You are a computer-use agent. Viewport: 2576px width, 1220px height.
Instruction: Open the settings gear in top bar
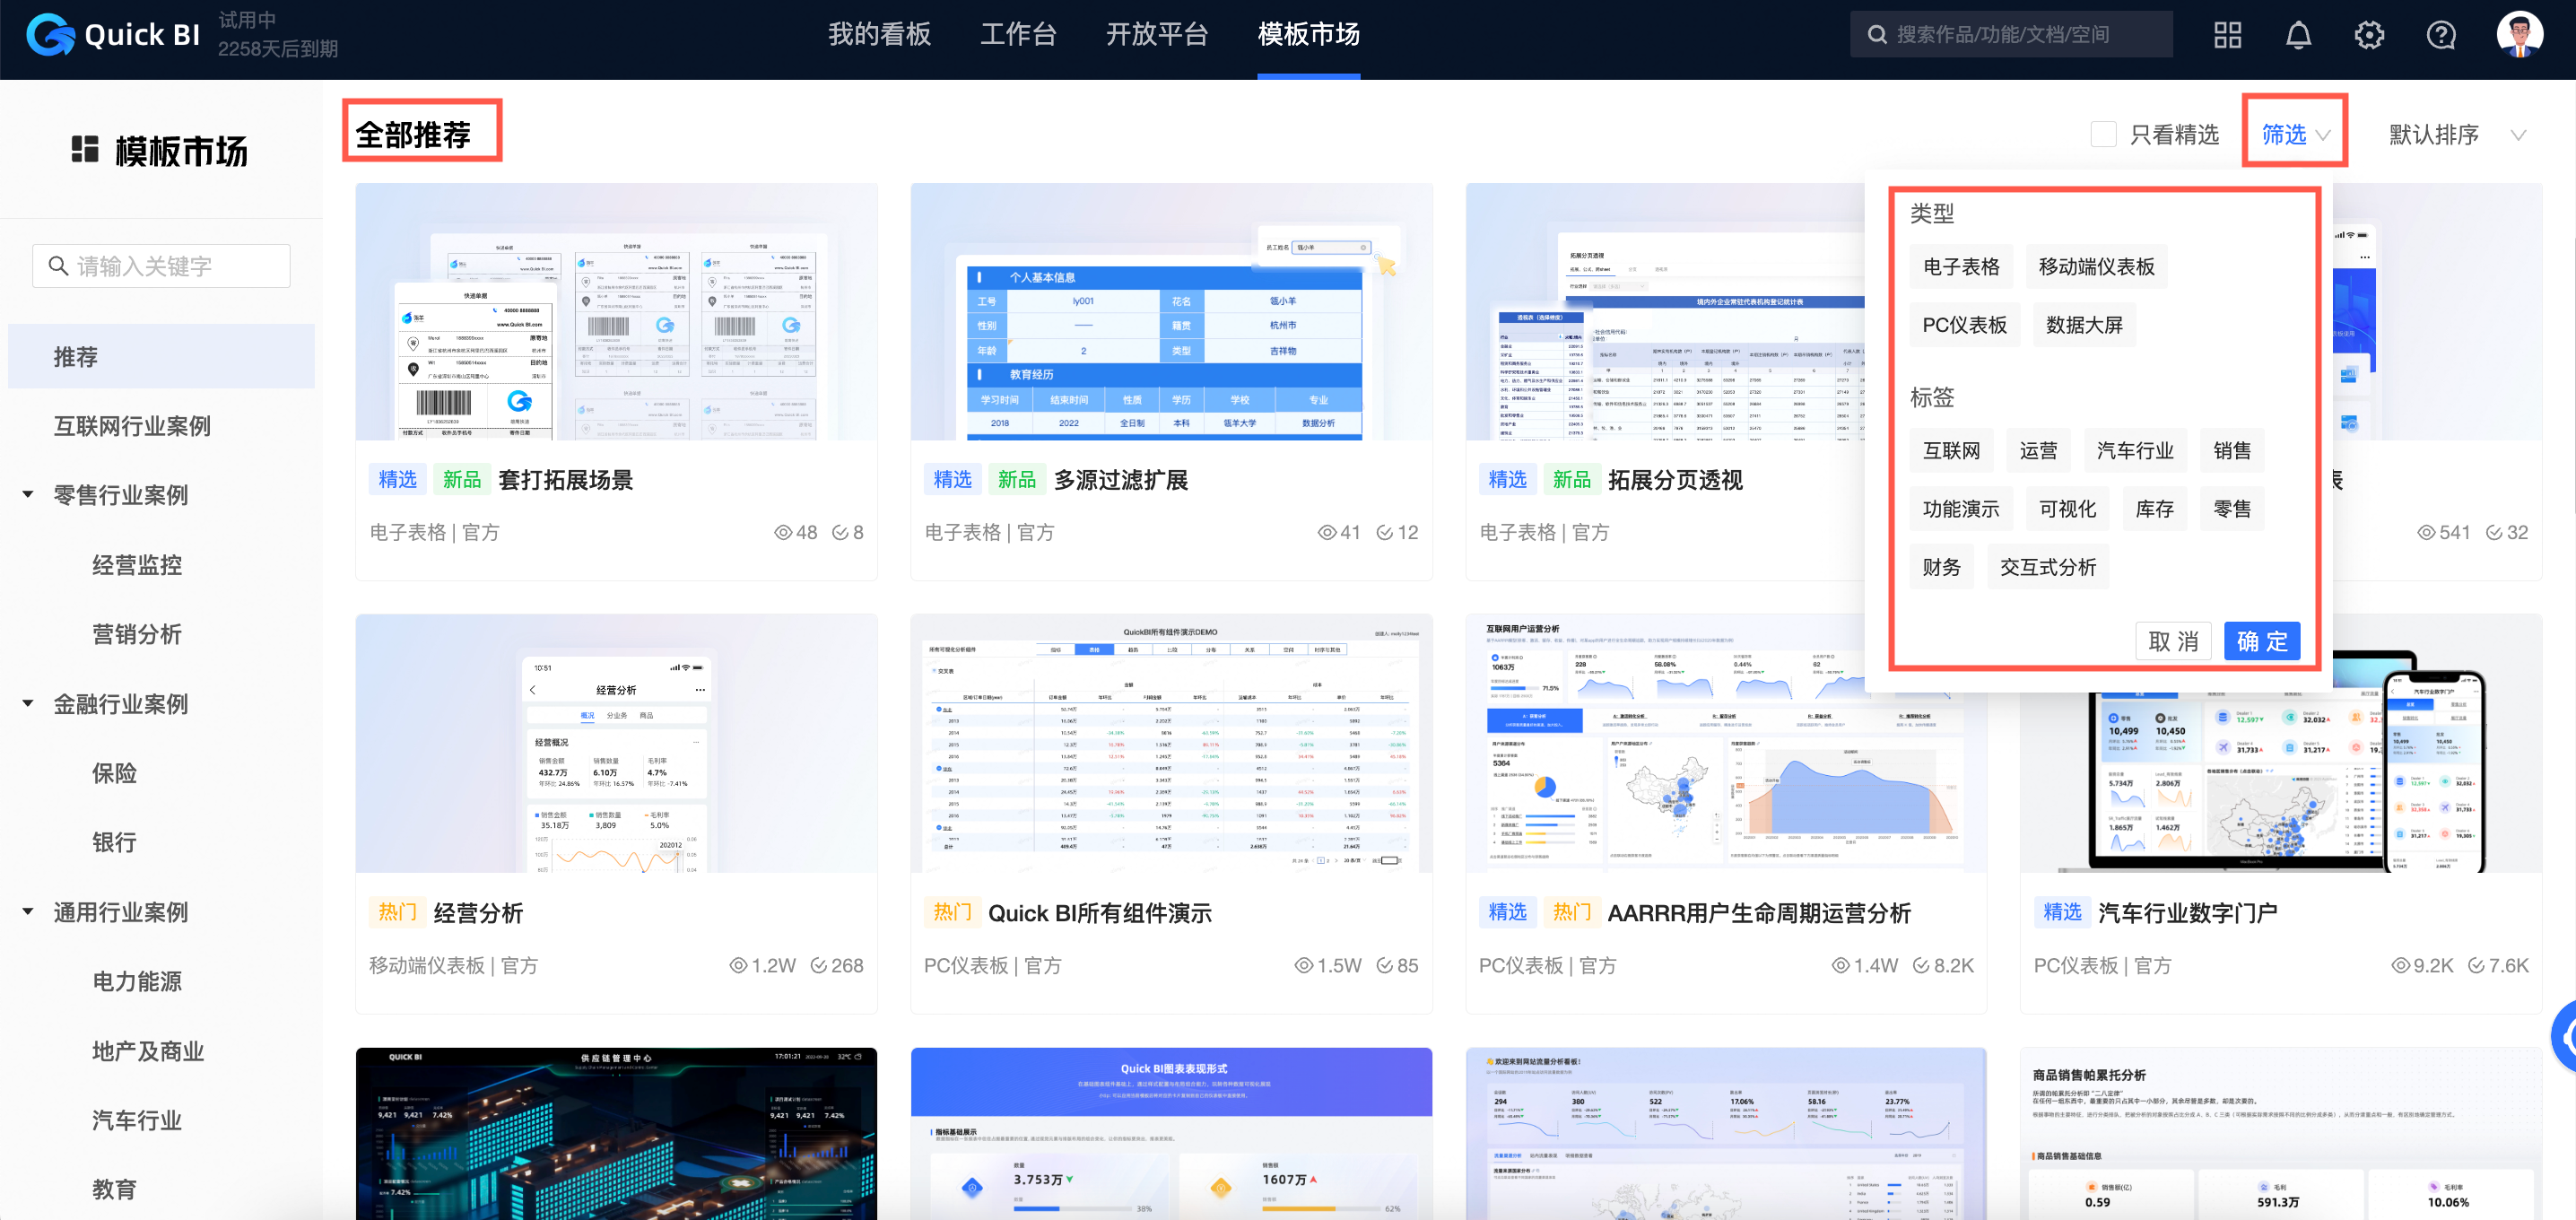2369,33
